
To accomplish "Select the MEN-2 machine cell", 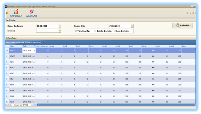I will pos(16,68).
